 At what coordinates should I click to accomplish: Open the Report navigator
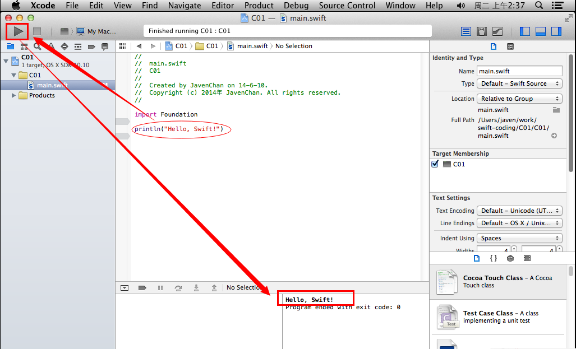(x=105, y=46)
